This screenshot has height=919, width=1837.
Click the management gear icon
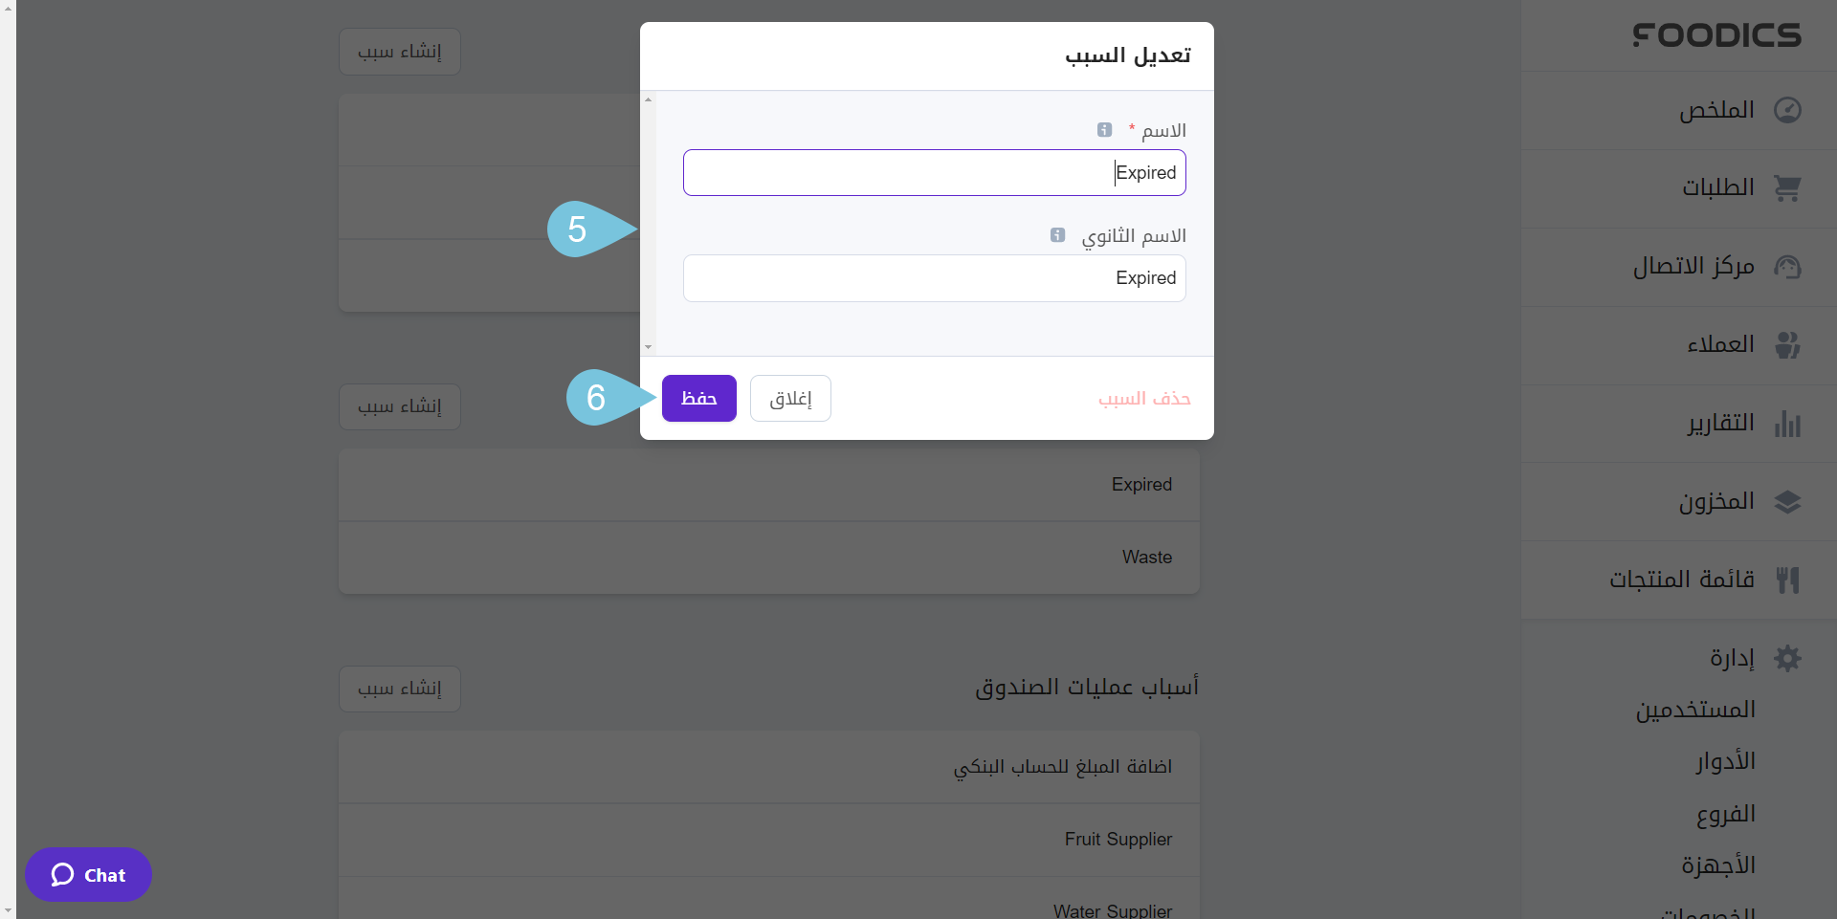tap(1787, 658)
